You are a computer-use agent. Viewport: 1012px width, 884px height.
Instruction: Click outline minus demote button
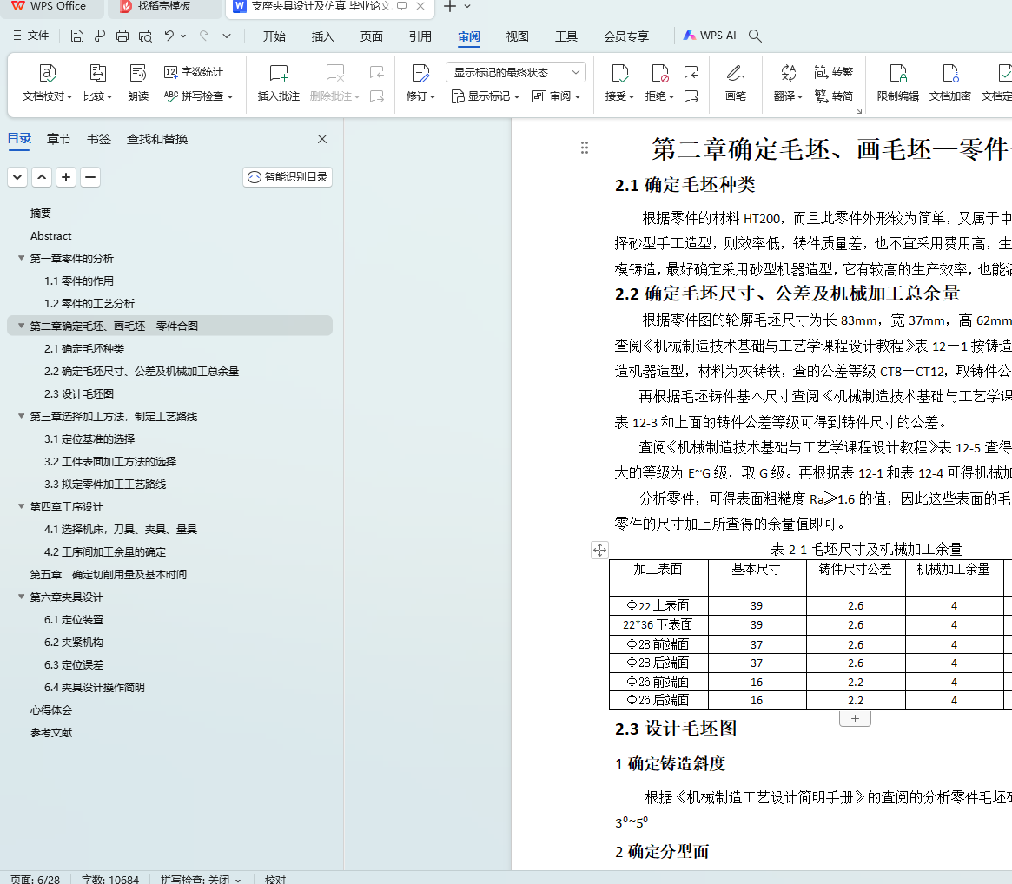click(x=90, y=177)
